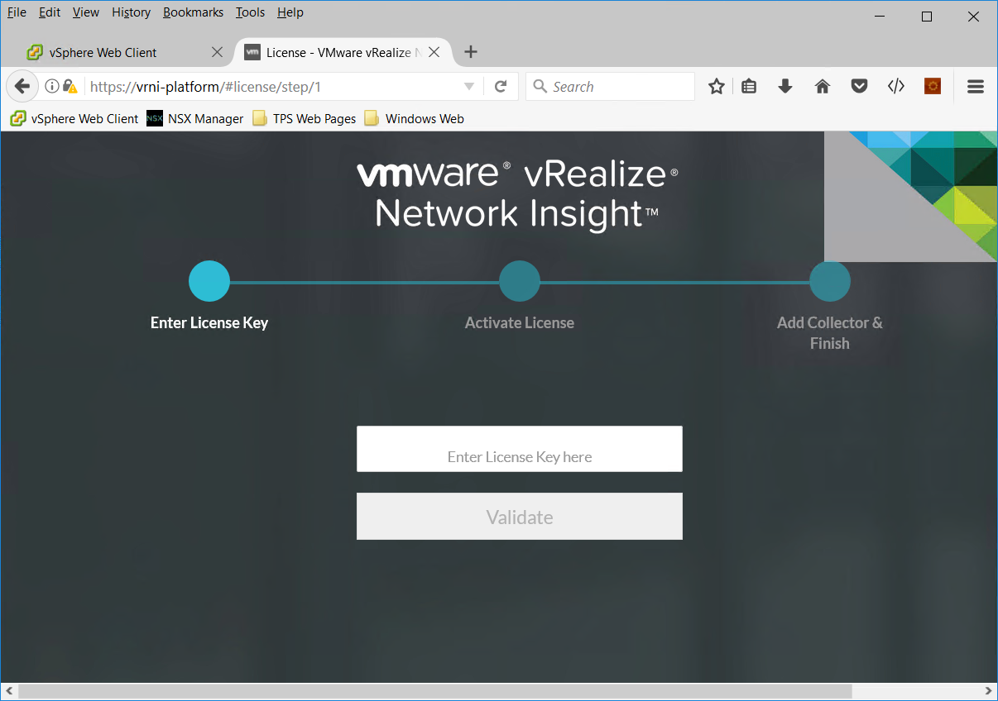Open the developer tools code icon
Viewport: 998px width, 701px height.
895,86
